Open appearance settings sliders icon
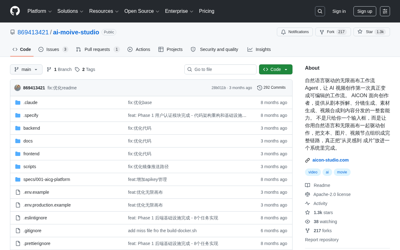This screenshot has width=400, height=250. tap(385, 11)
